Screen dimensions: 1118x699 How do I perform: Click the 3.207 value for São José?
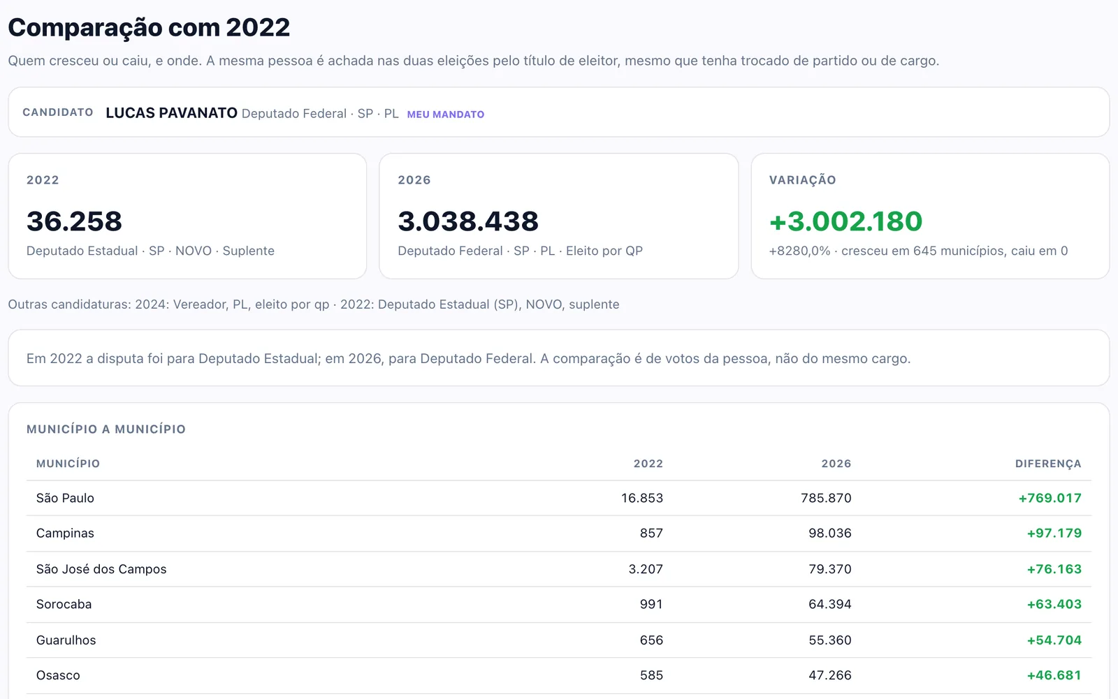click(646, 569)
